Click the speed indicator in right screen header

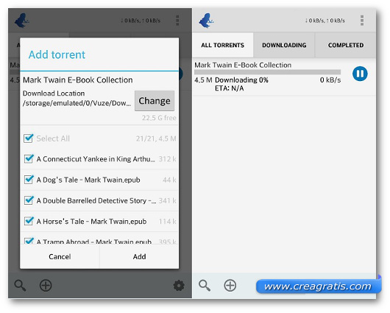[x=325, y=21]
